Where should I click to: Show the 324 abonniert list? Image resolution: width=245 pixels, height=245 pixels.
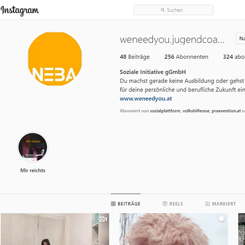[x=234, y=57]
